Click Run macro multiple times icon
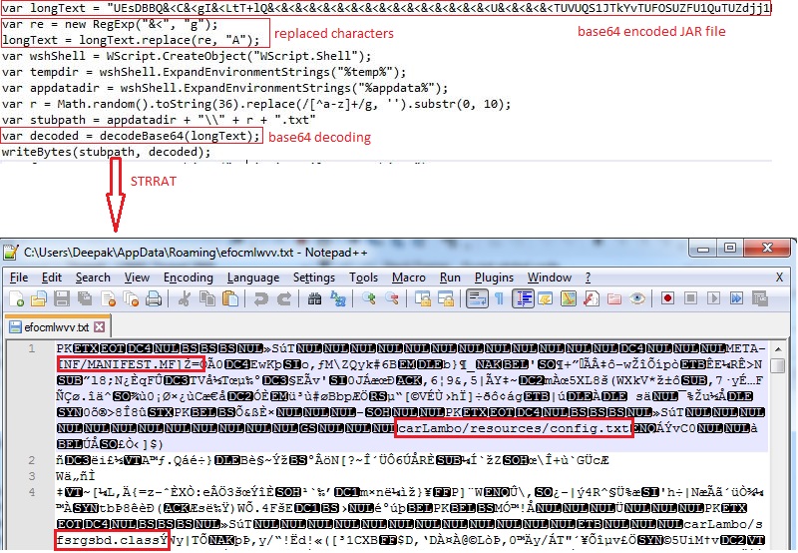 [x=736, y=298]
